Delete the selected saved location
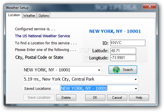164x112 pixels. click(x=66, y=98)
